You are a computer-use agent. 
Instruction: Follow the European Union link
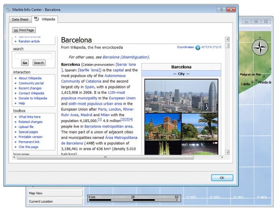pos(122,98)
